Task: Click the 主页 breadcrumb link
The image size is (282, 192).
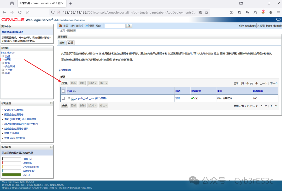Action: click(62, 31)
